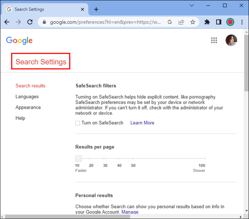The image size is (249, 219).
Task: Click the Results per page heading
Action: 95,147
